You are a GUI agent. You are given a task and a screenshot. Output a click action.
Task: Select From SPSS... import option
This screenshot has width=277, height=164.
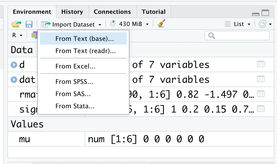pyautogui.click(x=74, y=81)
